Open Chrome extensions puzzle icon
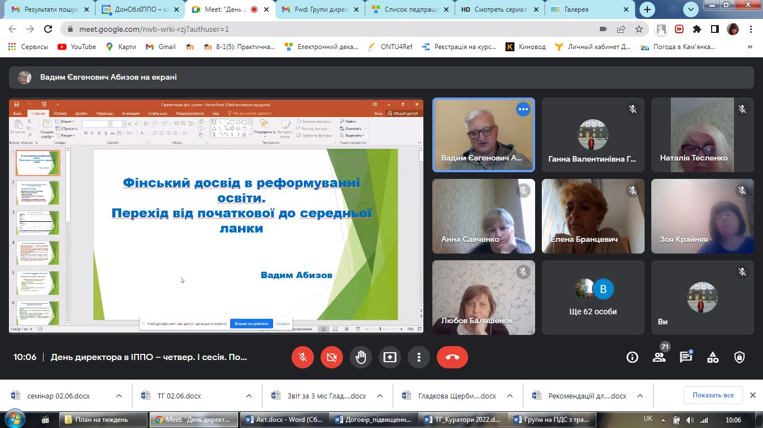This screenshot has width=763, height=428. click(x=697, y=29)
